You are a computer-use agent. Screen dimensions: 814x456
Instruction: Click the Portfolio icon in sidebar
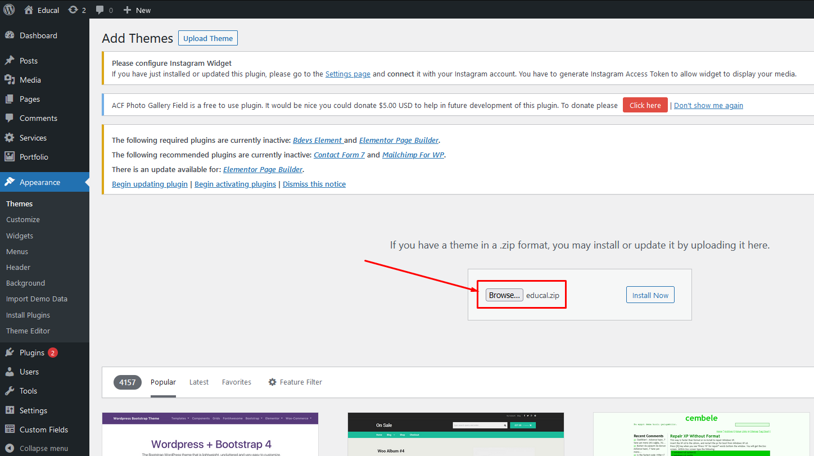click(x=10, y=157)
